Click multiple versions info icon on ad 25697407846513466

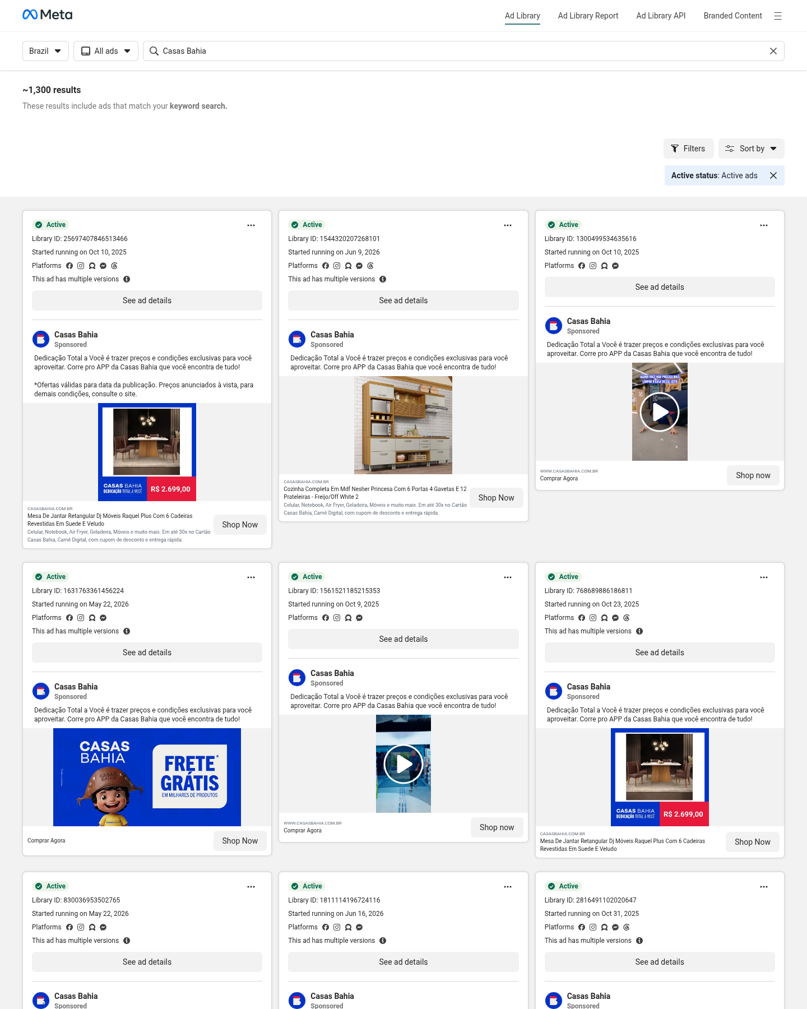127,279
